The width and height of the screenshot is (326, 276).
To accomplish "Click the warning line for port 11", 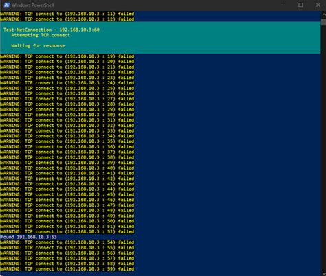I will click(x=67, y=14).
